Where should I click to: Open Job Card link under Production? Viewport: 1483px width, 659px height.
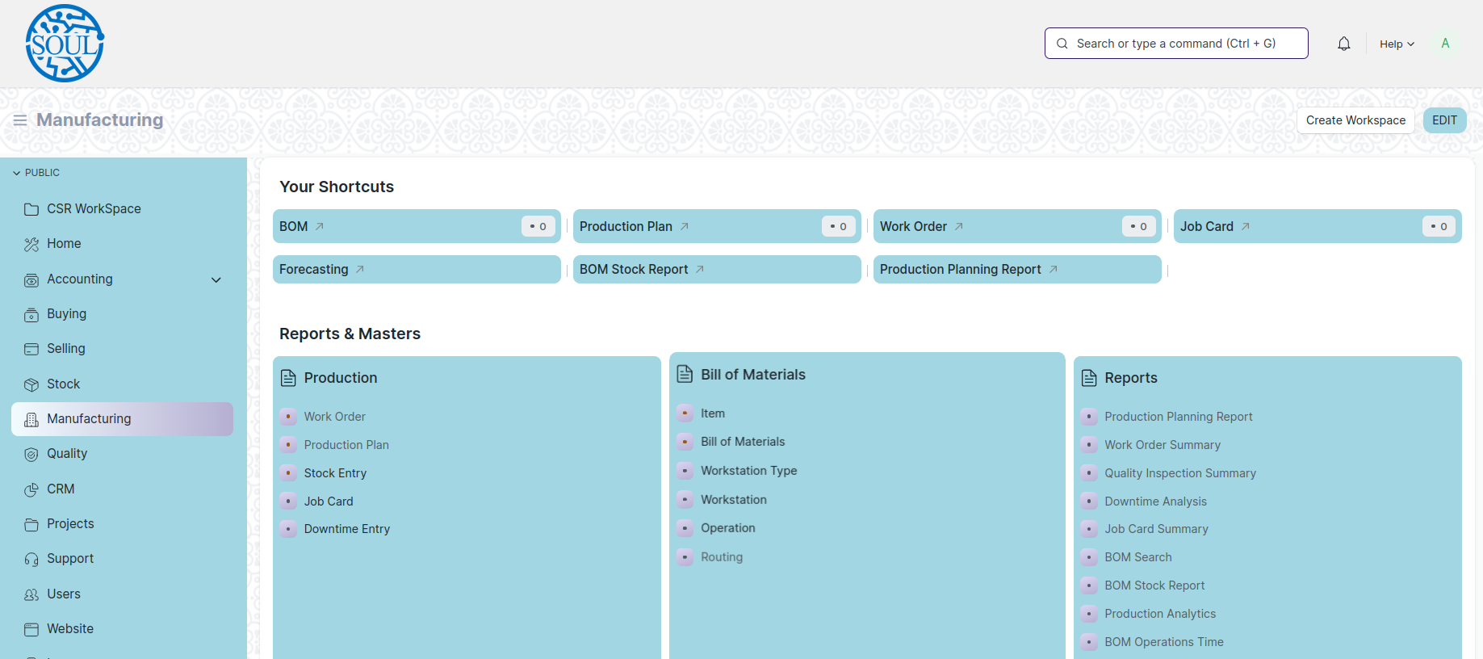click(x=329, y=502)
